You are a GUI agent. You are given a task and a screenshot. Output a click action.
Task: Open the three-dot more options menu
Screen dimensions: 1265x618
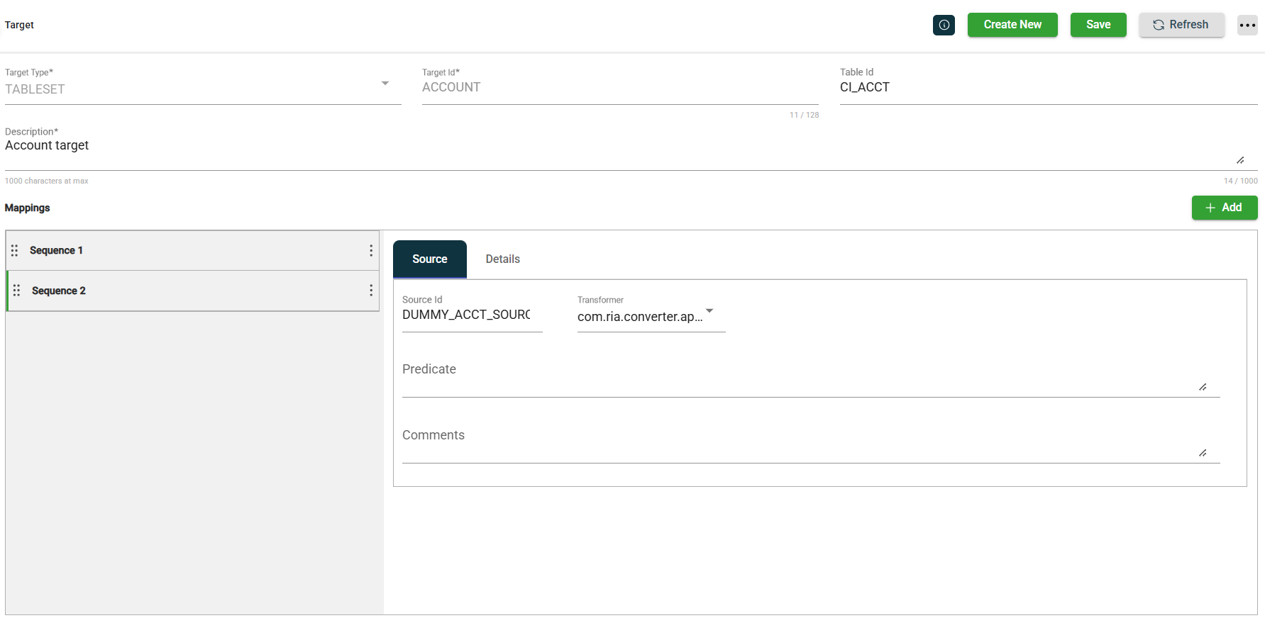coord(1247,25)
